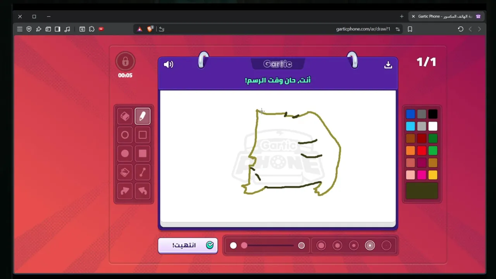Image resolution: width=496 pixels, height=279 pixels.
Task: Pick the blue color swatch
Action: (410, 114)
